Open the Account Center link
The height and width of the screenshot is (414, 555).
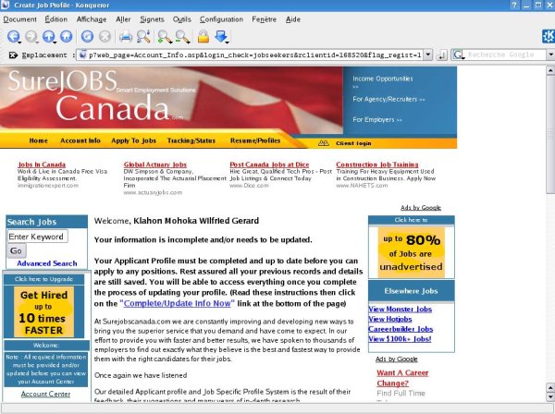pos(45,394)
